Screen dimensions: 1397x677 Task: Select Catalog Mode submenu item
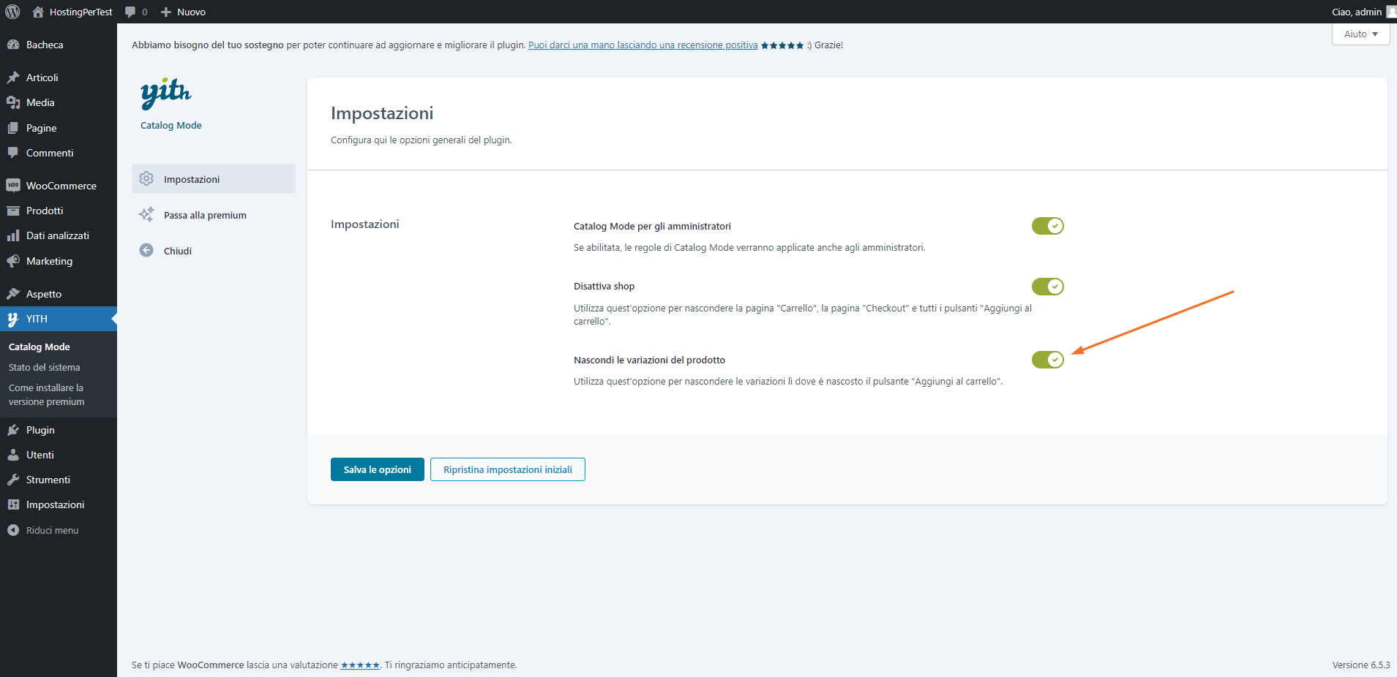[x=40, y=347]
